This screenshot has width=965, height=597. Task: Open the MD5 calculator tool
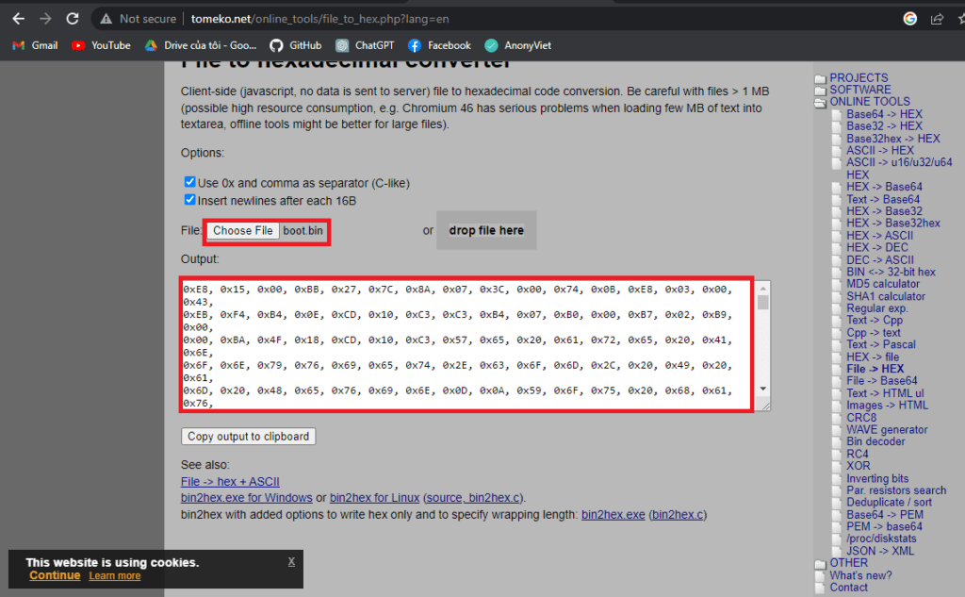pos(882,284)
